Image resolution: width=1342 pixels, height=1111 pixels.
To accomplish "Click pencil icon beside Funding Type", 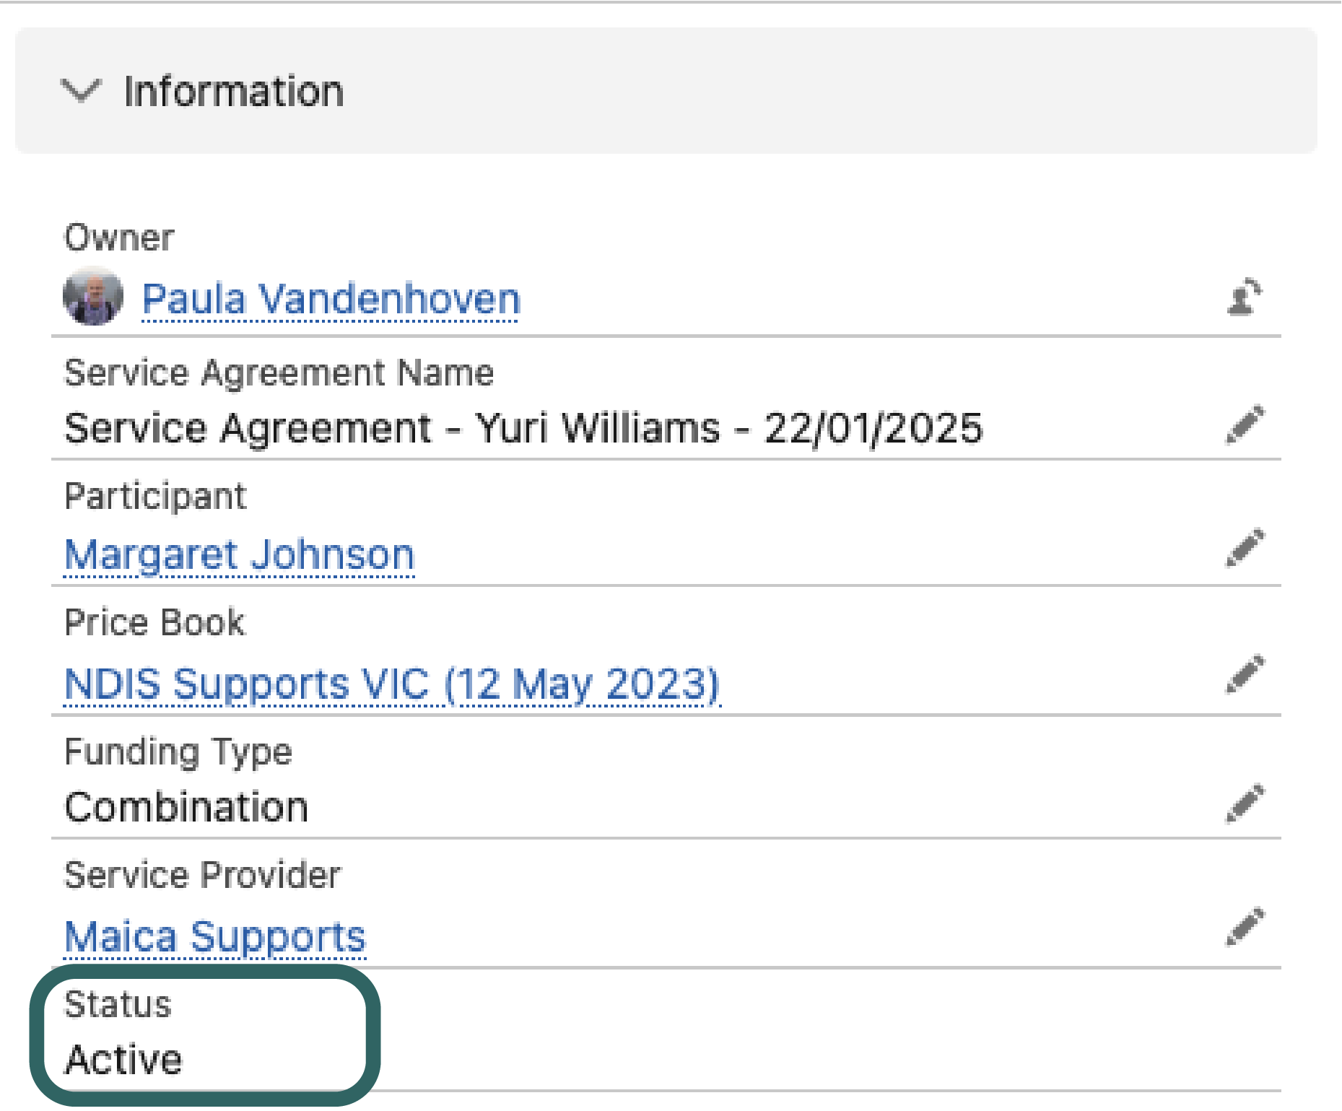I will pyautogui.click(x=1245, y=803).
